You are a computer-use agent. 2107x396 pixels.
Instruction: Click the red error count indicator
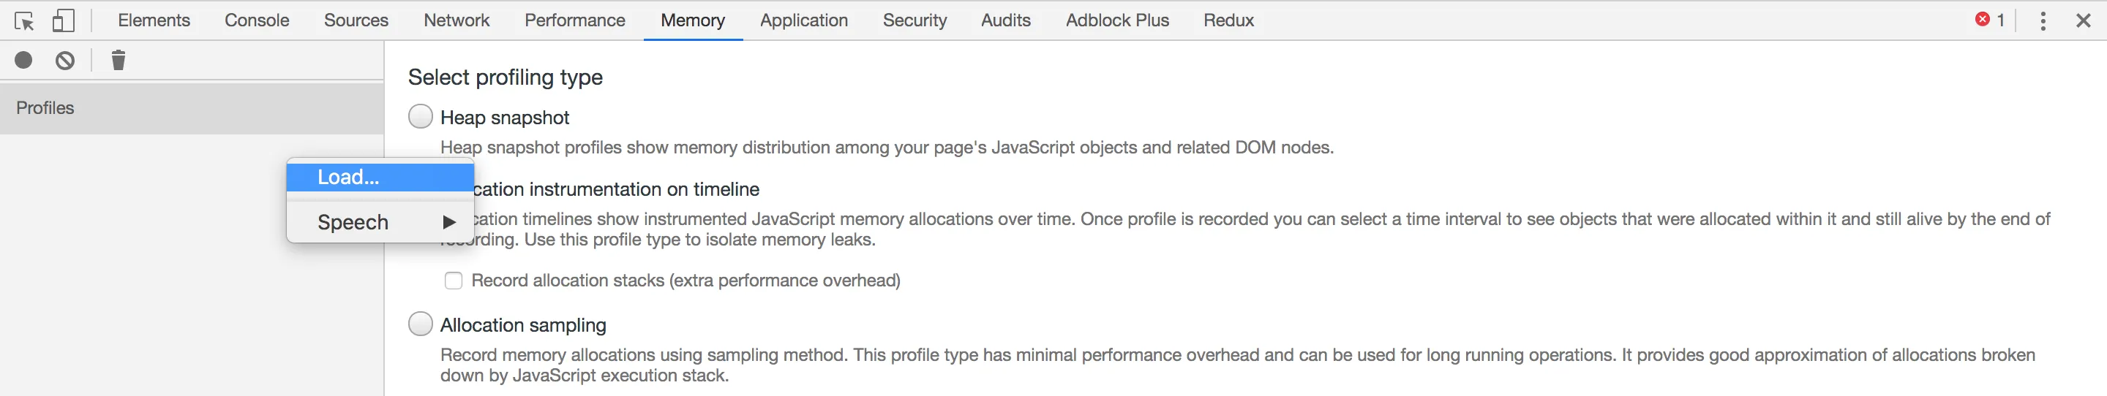(1989, 20)
